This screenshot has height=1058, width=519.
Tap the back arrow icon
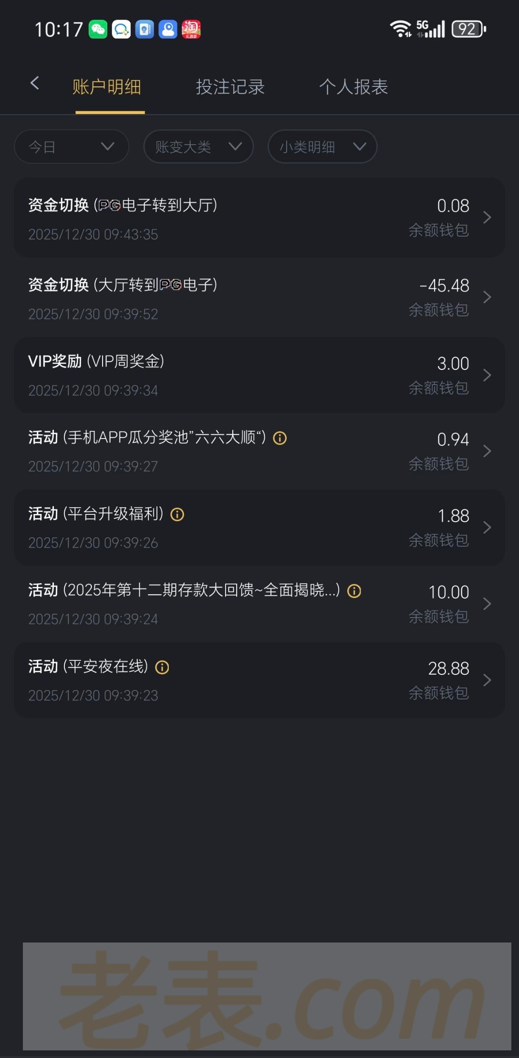[x=34, y=84]
